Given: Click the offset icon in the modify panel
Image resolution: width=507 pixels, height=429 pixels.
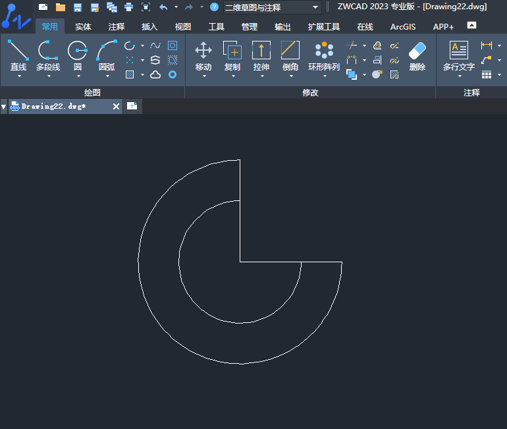Looking at the screenshot, I should (x=377, y=45).
